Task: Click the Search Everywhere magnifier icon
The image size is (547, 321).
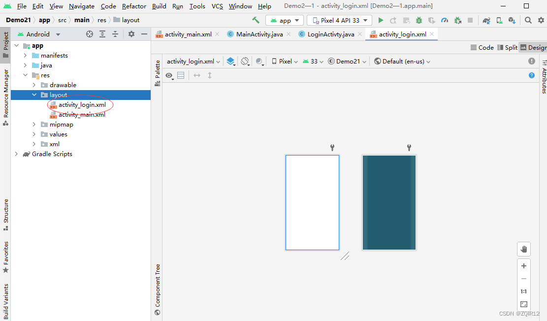Action: 528,20
